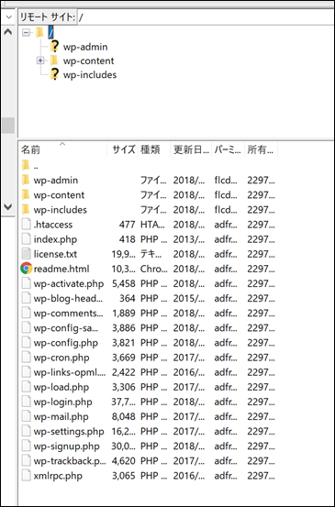Click the wp-content folder icon in the file list
Screen dimensions: 335x507
(x=26, y=194)
